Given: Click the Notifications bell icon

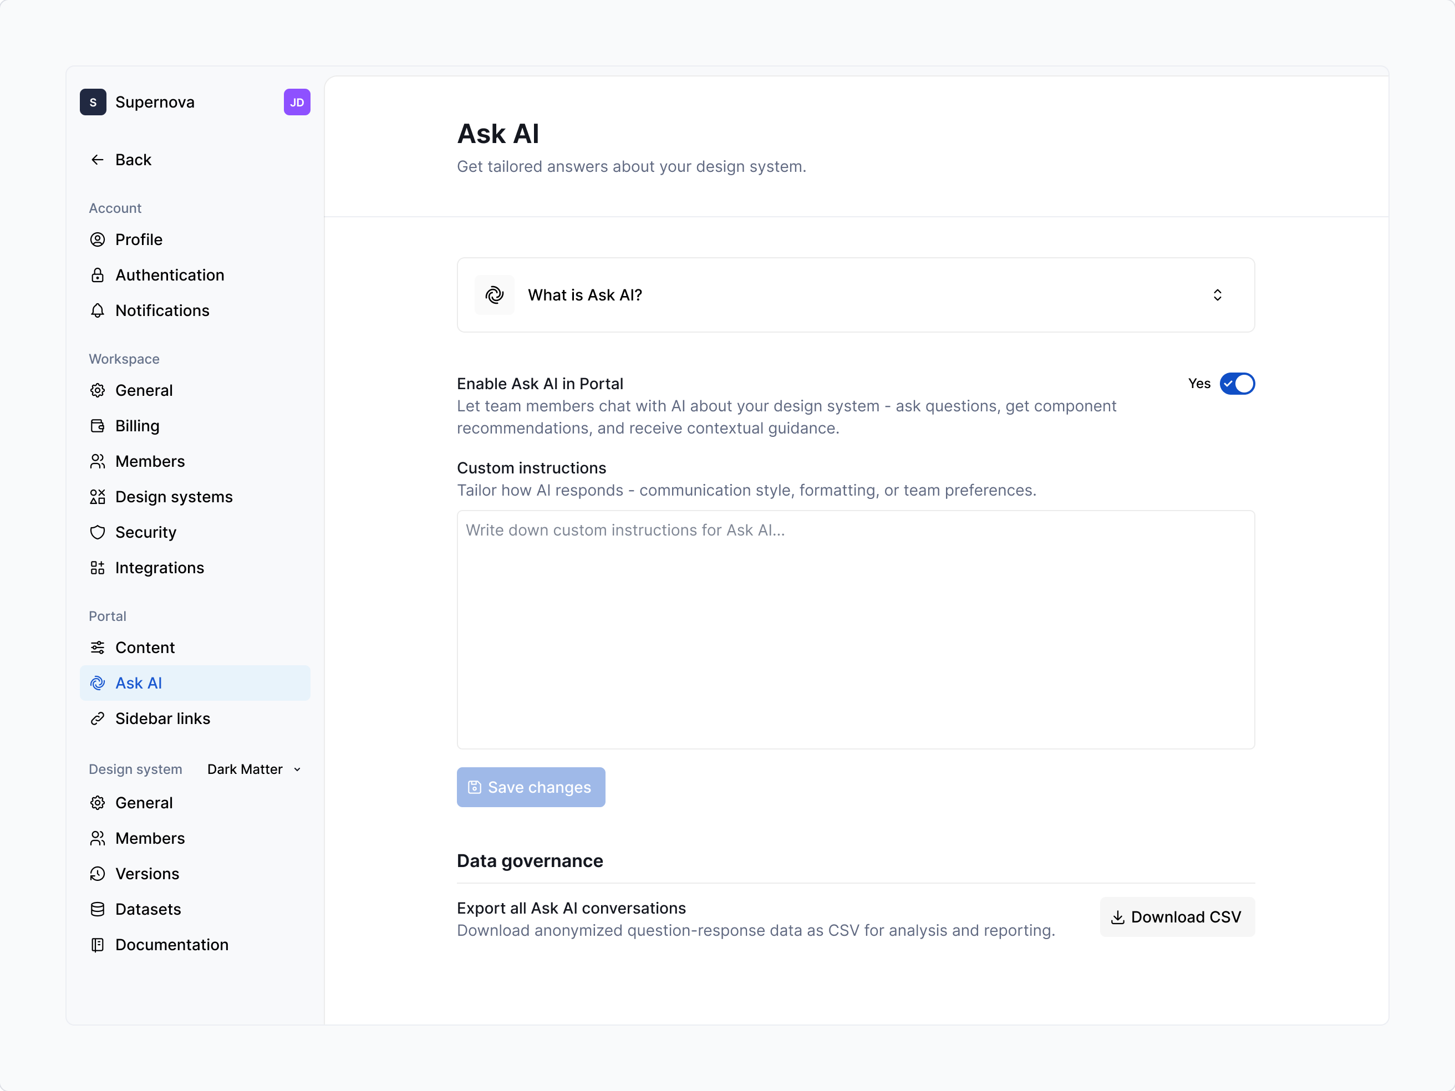Looking at the screenshot, I should point(98,310).
